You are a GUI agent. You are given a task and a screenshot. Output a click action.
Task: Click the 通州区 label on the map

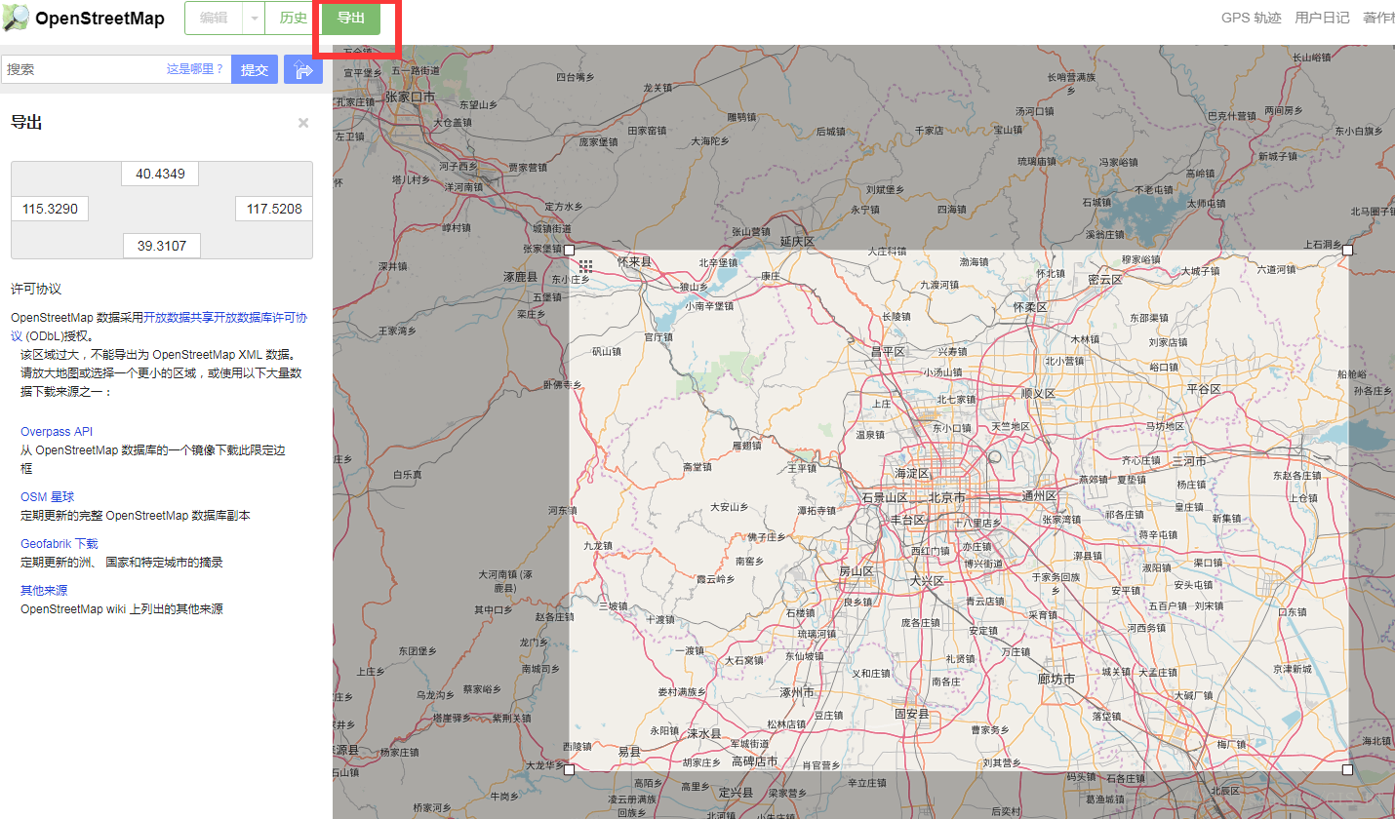coord(1039,495)
